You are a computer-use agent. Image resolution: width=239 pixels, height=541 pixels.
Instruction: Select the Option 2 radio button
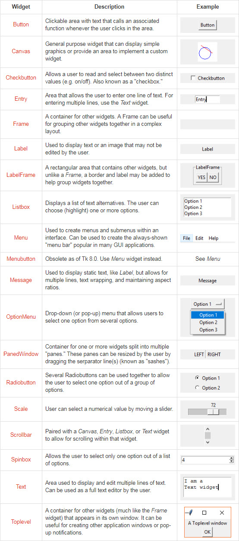coord(197,387)
